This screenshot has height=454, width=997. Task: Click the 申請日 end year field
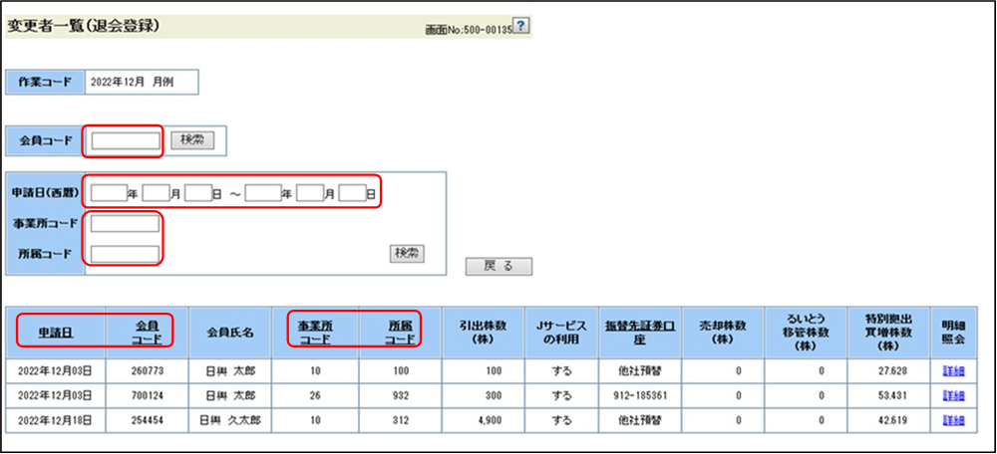coord(262,192)
